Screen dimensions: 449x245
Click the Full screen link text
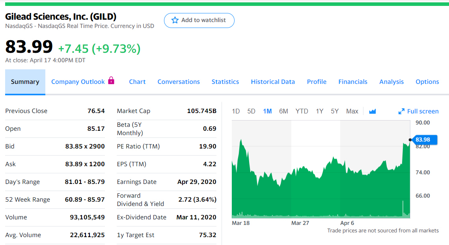[x=423, y=111]
